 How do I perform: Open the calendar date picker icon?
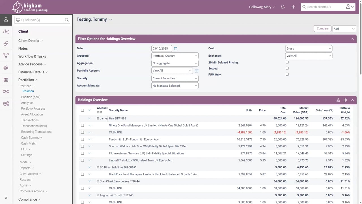click(x=176, y=48)
